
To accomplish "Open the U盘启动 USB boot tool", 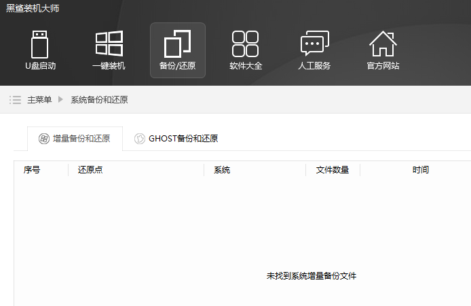I will pyautogui.click(x=40, y=50).
